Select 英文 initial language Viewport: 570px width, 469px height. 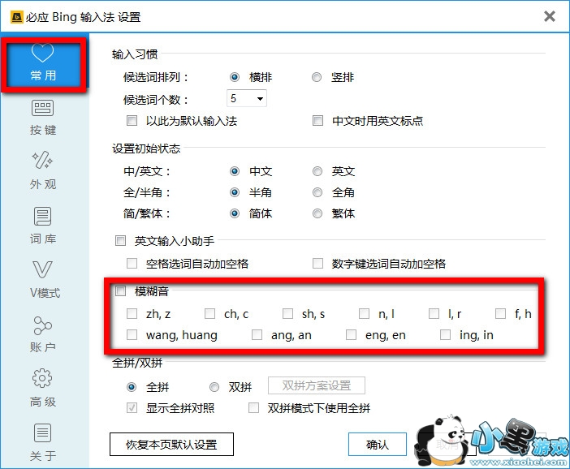click(x=317, y=171)
